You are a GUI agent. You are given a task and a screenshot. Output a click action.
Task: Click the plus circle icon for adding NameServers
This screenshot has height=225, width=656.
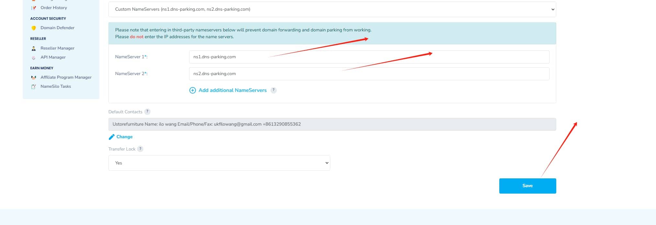192,90
